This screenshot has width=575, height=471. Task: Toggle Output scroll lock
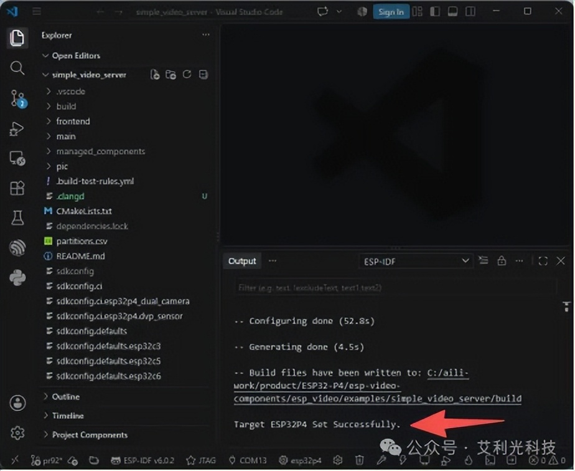tap(502, 260)
